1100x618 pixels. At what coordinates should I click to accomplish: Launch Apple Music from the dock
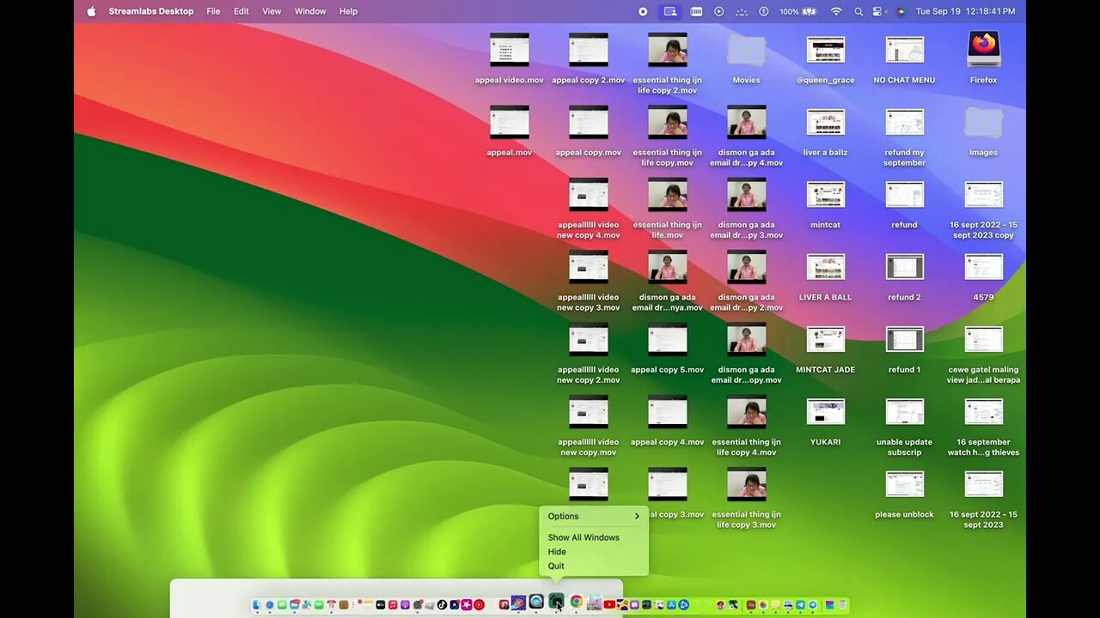point(393,604)
